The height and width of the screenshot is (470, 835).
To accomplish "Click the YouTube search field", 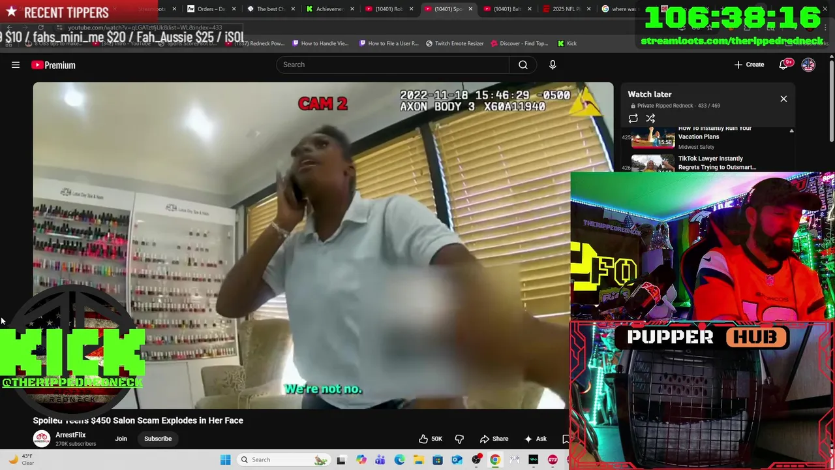I will (393, 65).
